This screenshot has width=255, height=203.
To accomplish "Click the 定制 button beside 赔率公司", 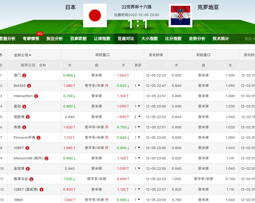I will [42, 65].
